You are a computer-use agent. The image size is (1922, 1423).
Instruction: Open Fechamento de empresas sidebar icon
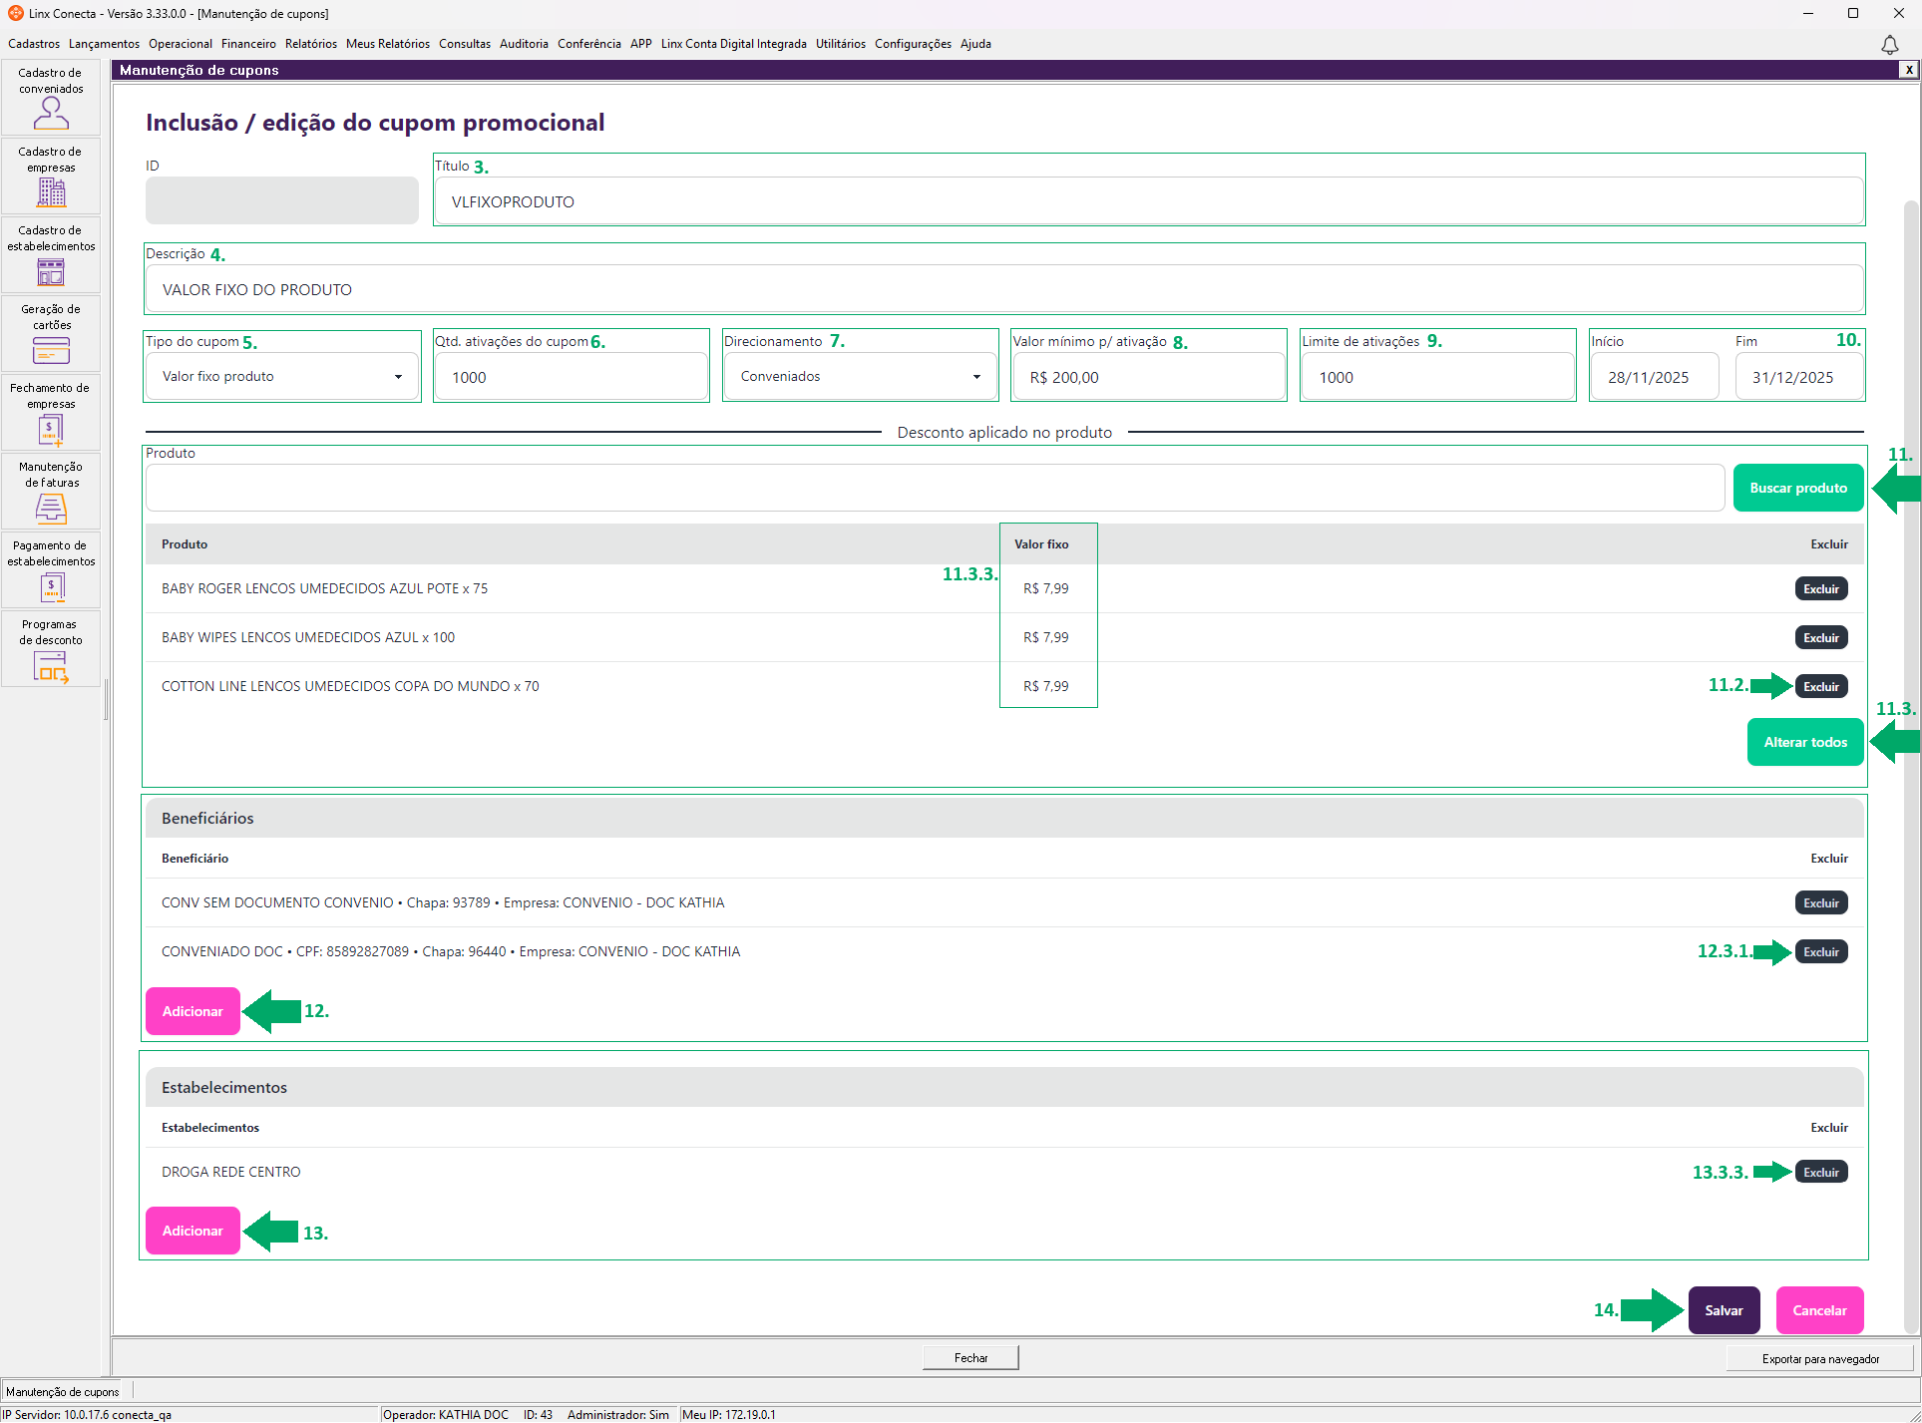tap(51, 414)
